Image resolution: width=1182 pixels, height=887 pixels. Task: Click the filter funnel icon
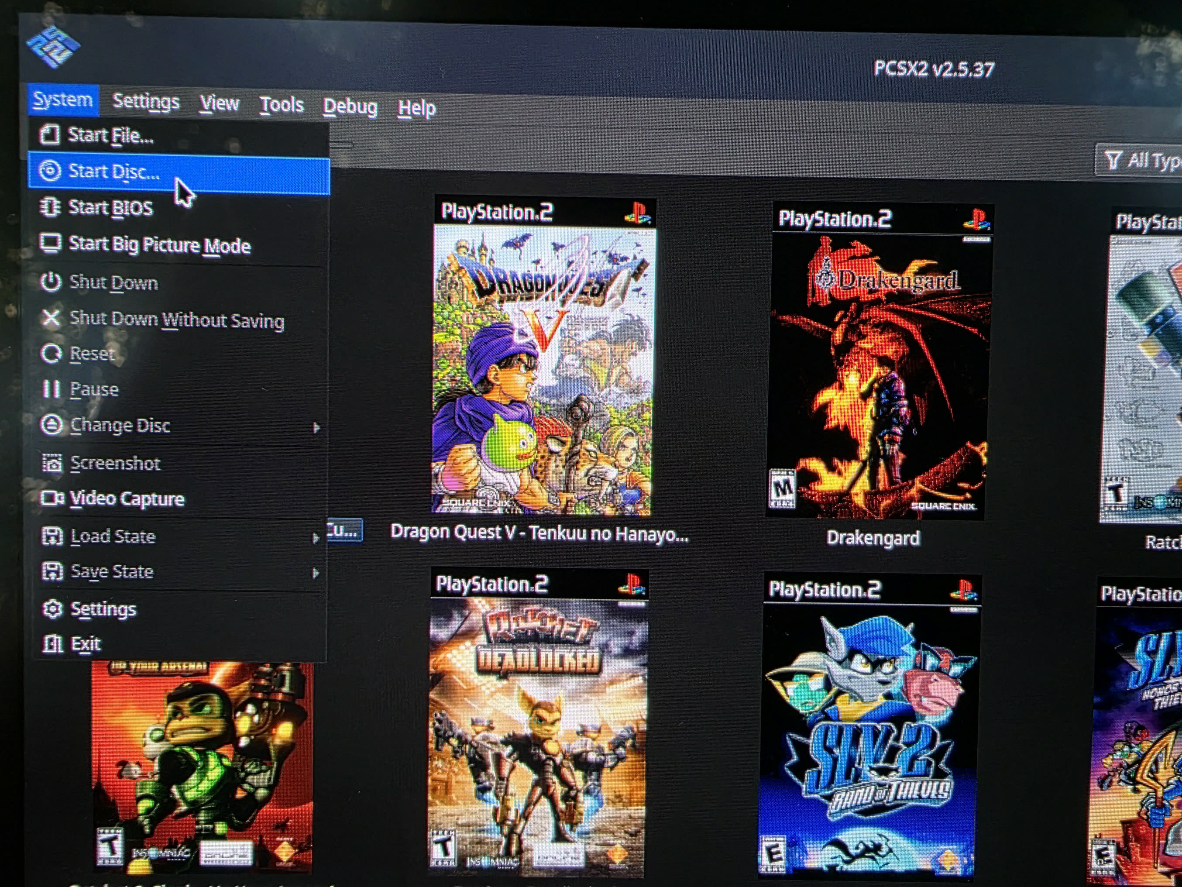(1113, 159)
